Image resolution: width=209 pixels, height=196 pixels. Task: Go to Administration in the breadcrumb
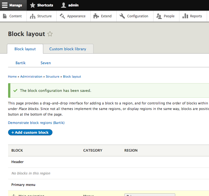tap(31, 77)
